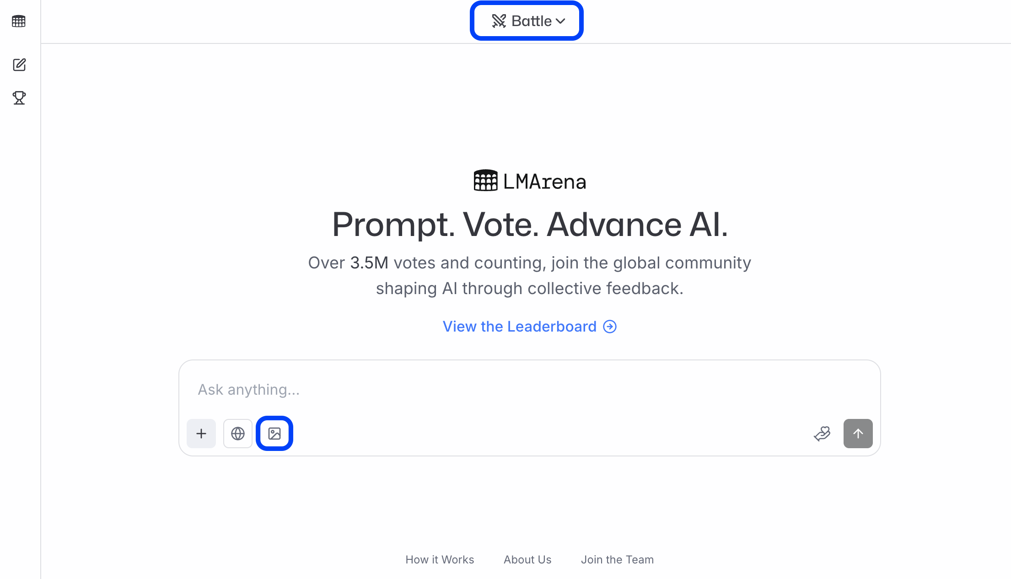
Task: Send the prompt with the up-arrow button
Action: 858,434
